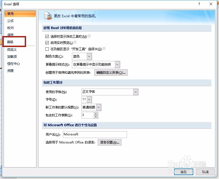
Task: Enable 在功能区显示开发工具选项卡 checkbox
Action: (47, 49)
